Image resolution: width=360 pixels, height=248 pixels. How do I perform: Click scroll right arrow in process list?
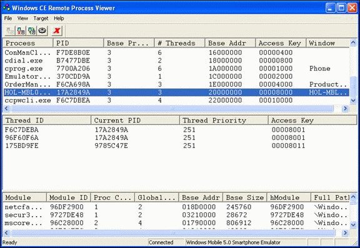tap(345, 109)
